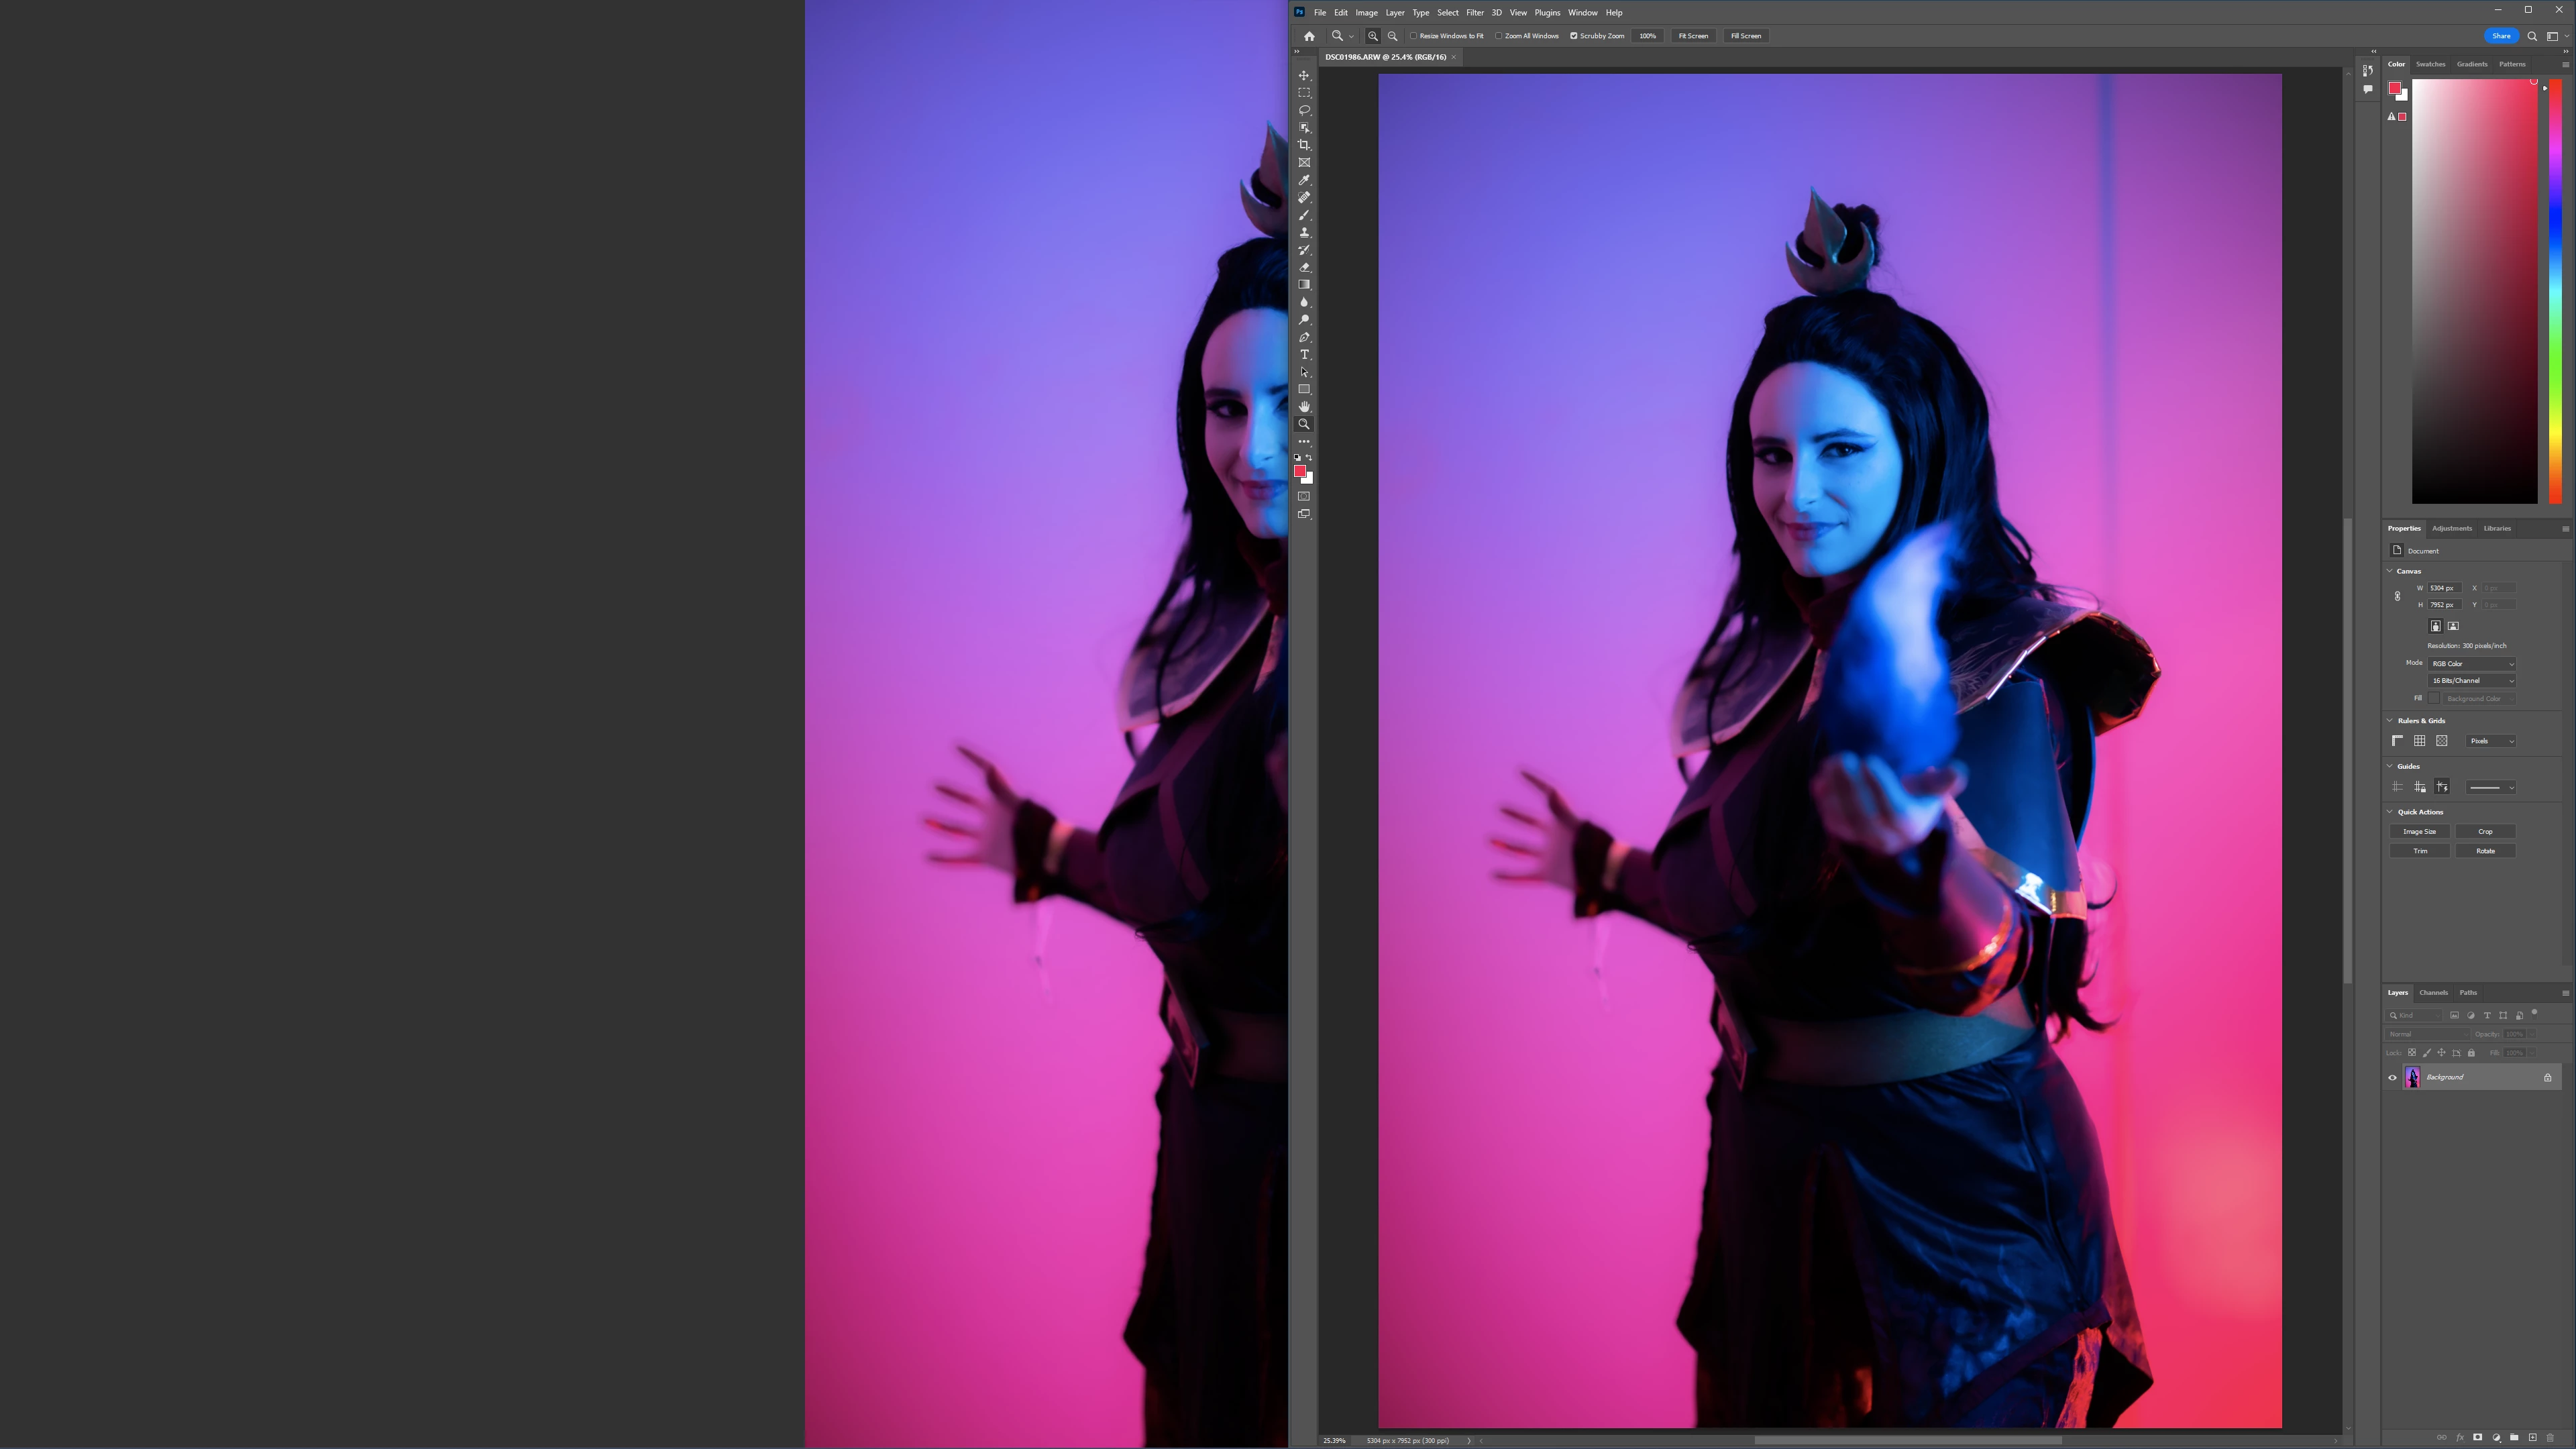2576x1449 pixels.
Task: Click the Image Size quick action button
Action: pyautogui.click(x=2419, y=832)
